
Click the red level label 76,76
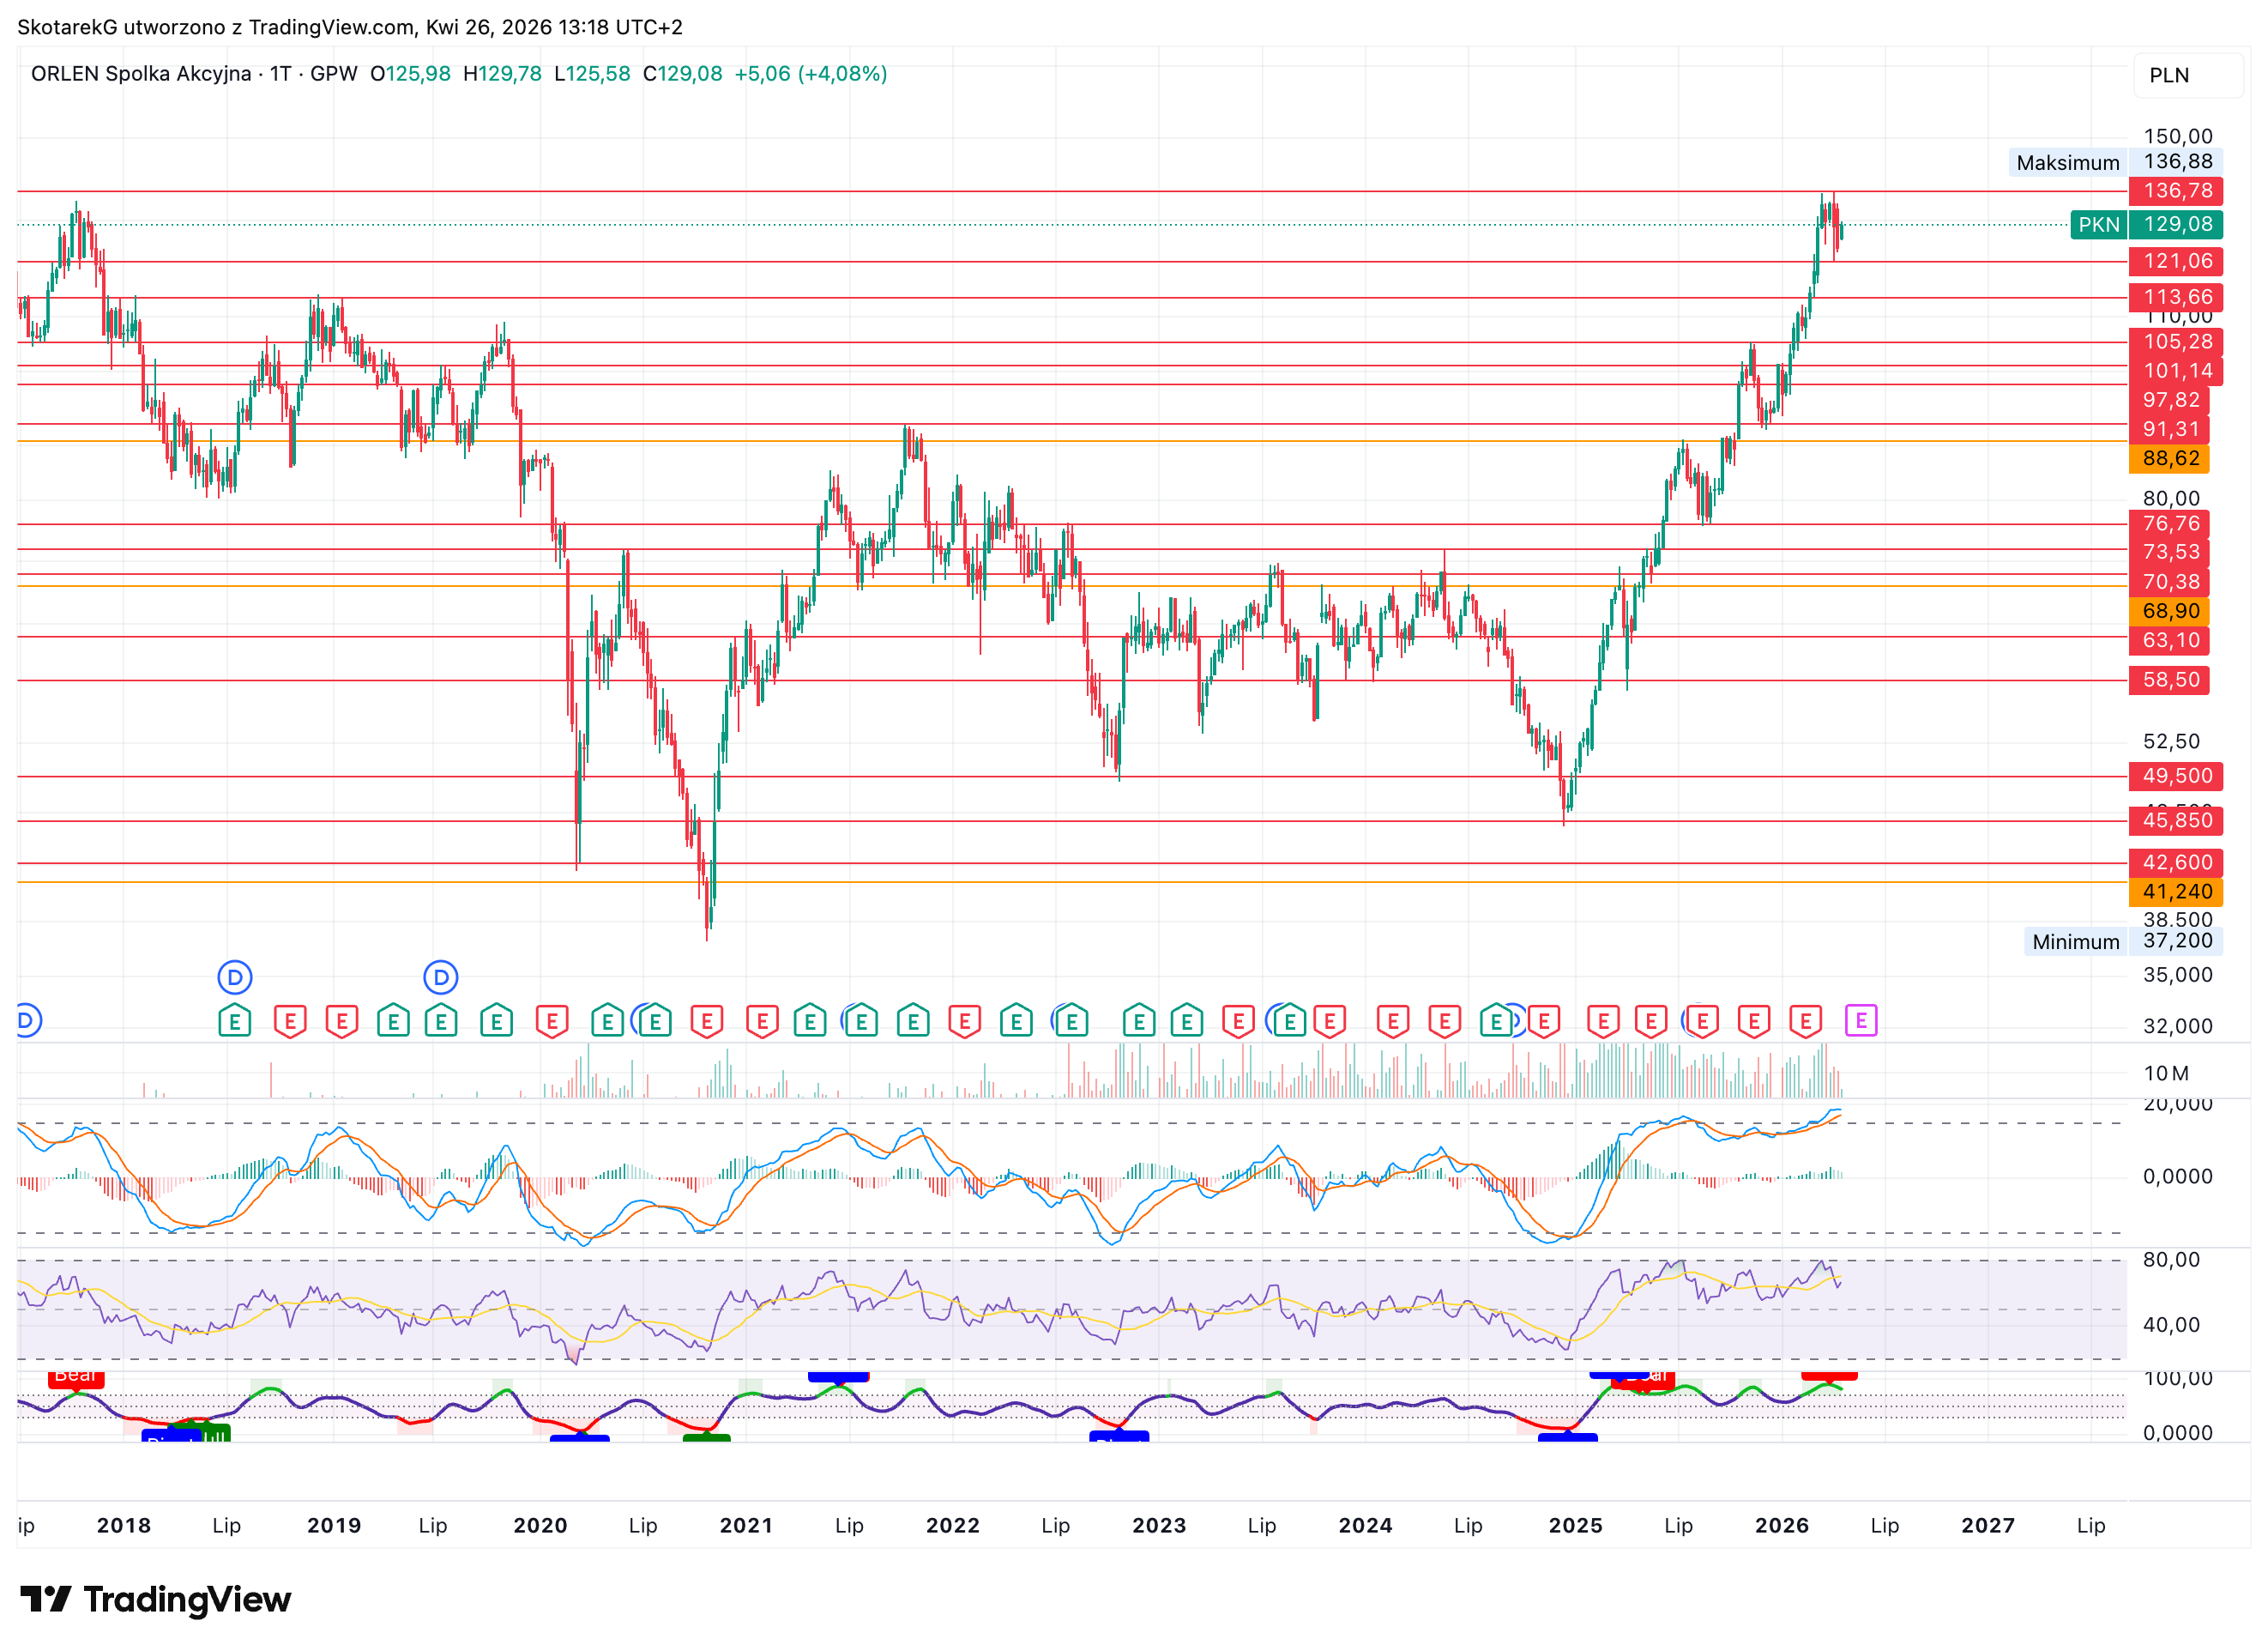click(x=2170, y=523)
